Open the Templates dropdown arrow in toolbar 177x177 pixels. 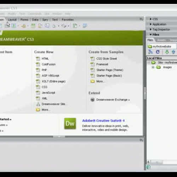pyautogui.click(x=79, y=26)
